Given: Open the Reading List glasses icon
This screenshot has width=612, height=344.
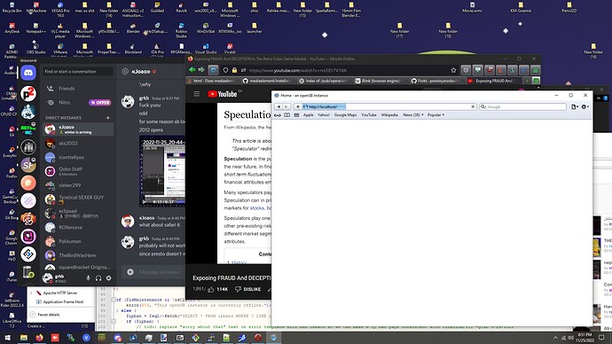Looking at the screenshot, I should pyautogui.click(x=278, y=115).
